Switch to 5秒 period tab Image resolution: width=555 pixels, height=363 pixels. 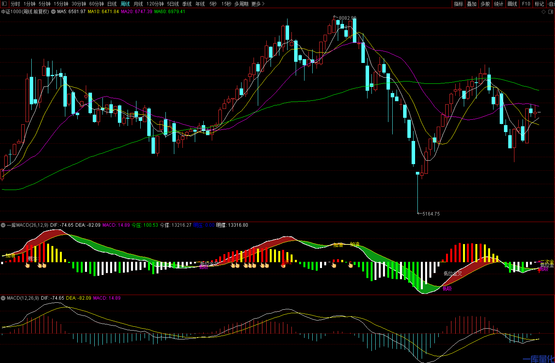point(213,4)
